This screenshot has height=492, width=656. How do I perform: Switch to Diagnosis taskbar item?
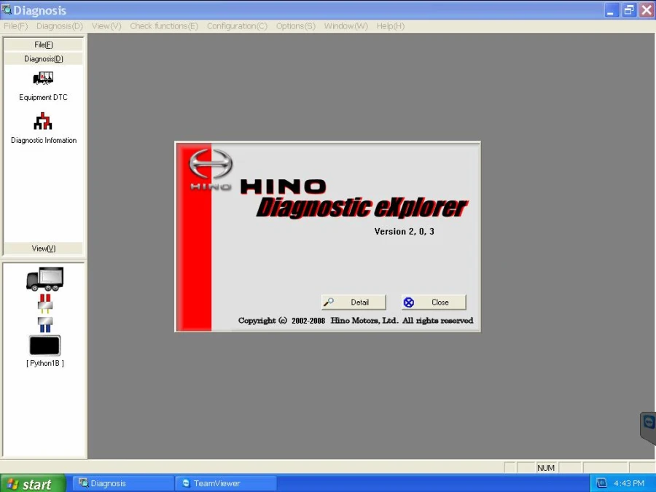click(x=123, y=484)
